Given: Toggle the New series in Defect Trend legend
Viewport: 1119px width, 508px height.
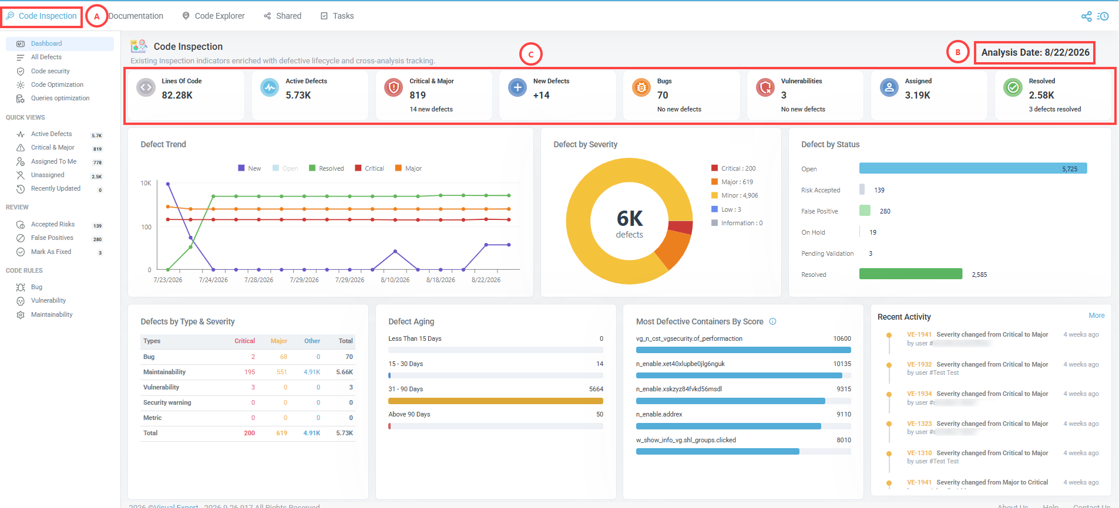Looking at the screenshot, I should click(249, 168).
